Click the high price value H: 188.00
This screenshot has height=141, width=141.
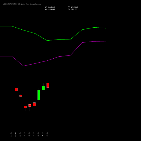(x=73, y=7)
